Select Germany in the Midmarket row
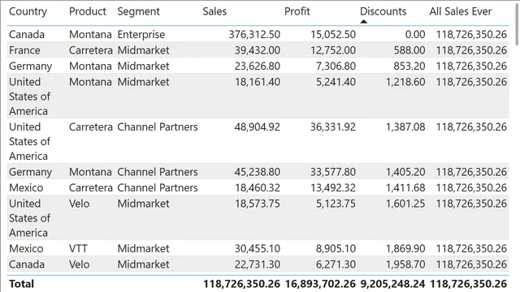Viewport: 520px width, 292px height. click(x=31, y=67)
